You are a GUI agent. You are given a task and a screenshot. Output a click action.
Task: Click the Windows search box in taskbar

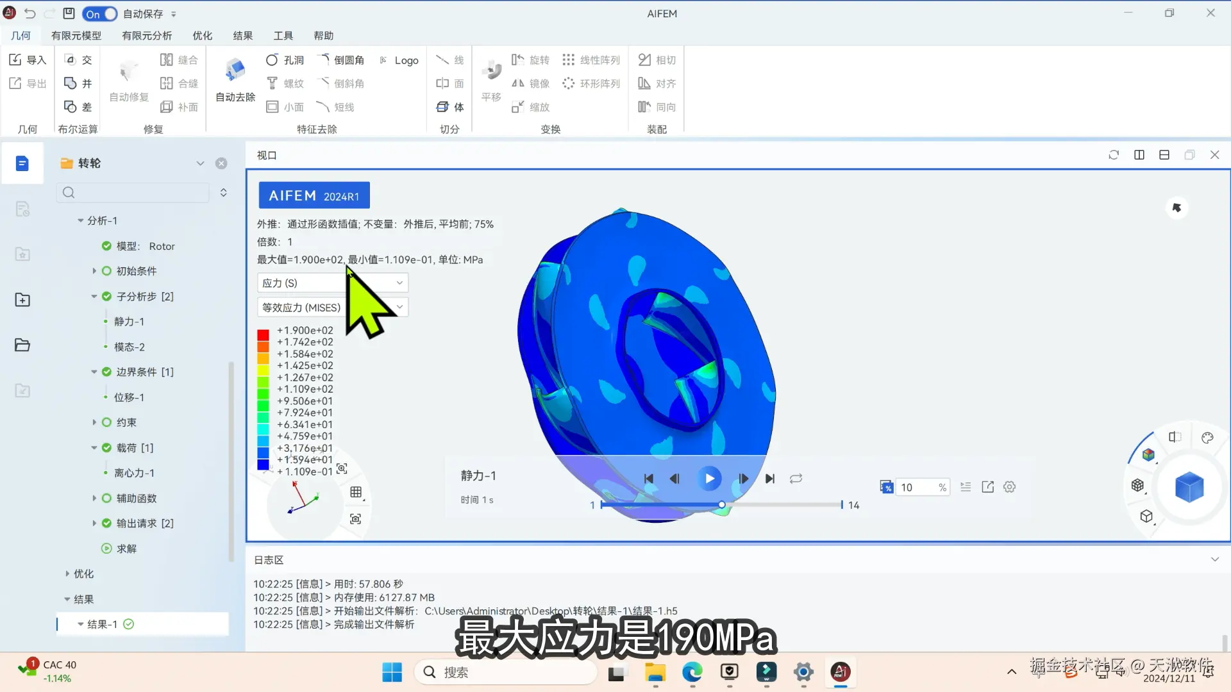pos(507,672)
